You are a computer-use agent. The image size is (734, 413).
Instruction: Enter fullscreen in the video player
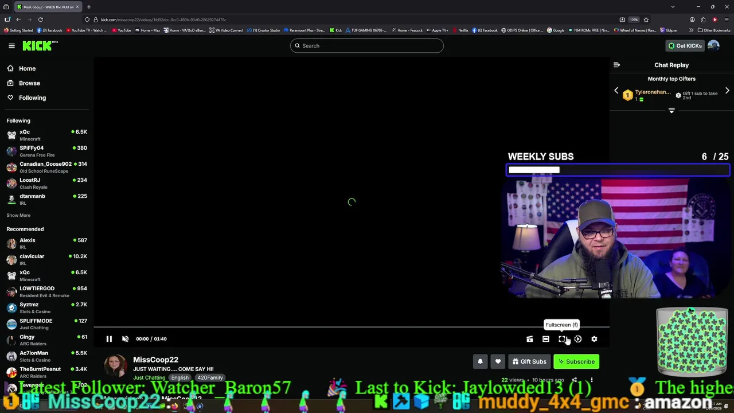point(562,339)
